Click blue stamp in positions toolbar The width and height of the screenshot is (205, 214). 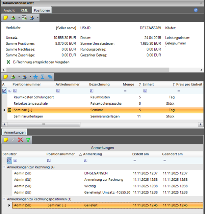[25, 77]
